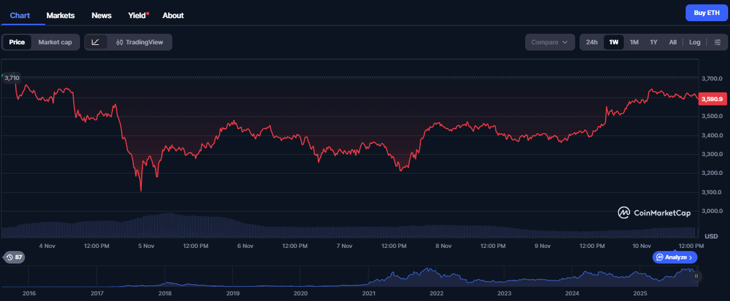Click the history clock badge showing 87
This screenshot has width=730, height=301.
point(14,257)
